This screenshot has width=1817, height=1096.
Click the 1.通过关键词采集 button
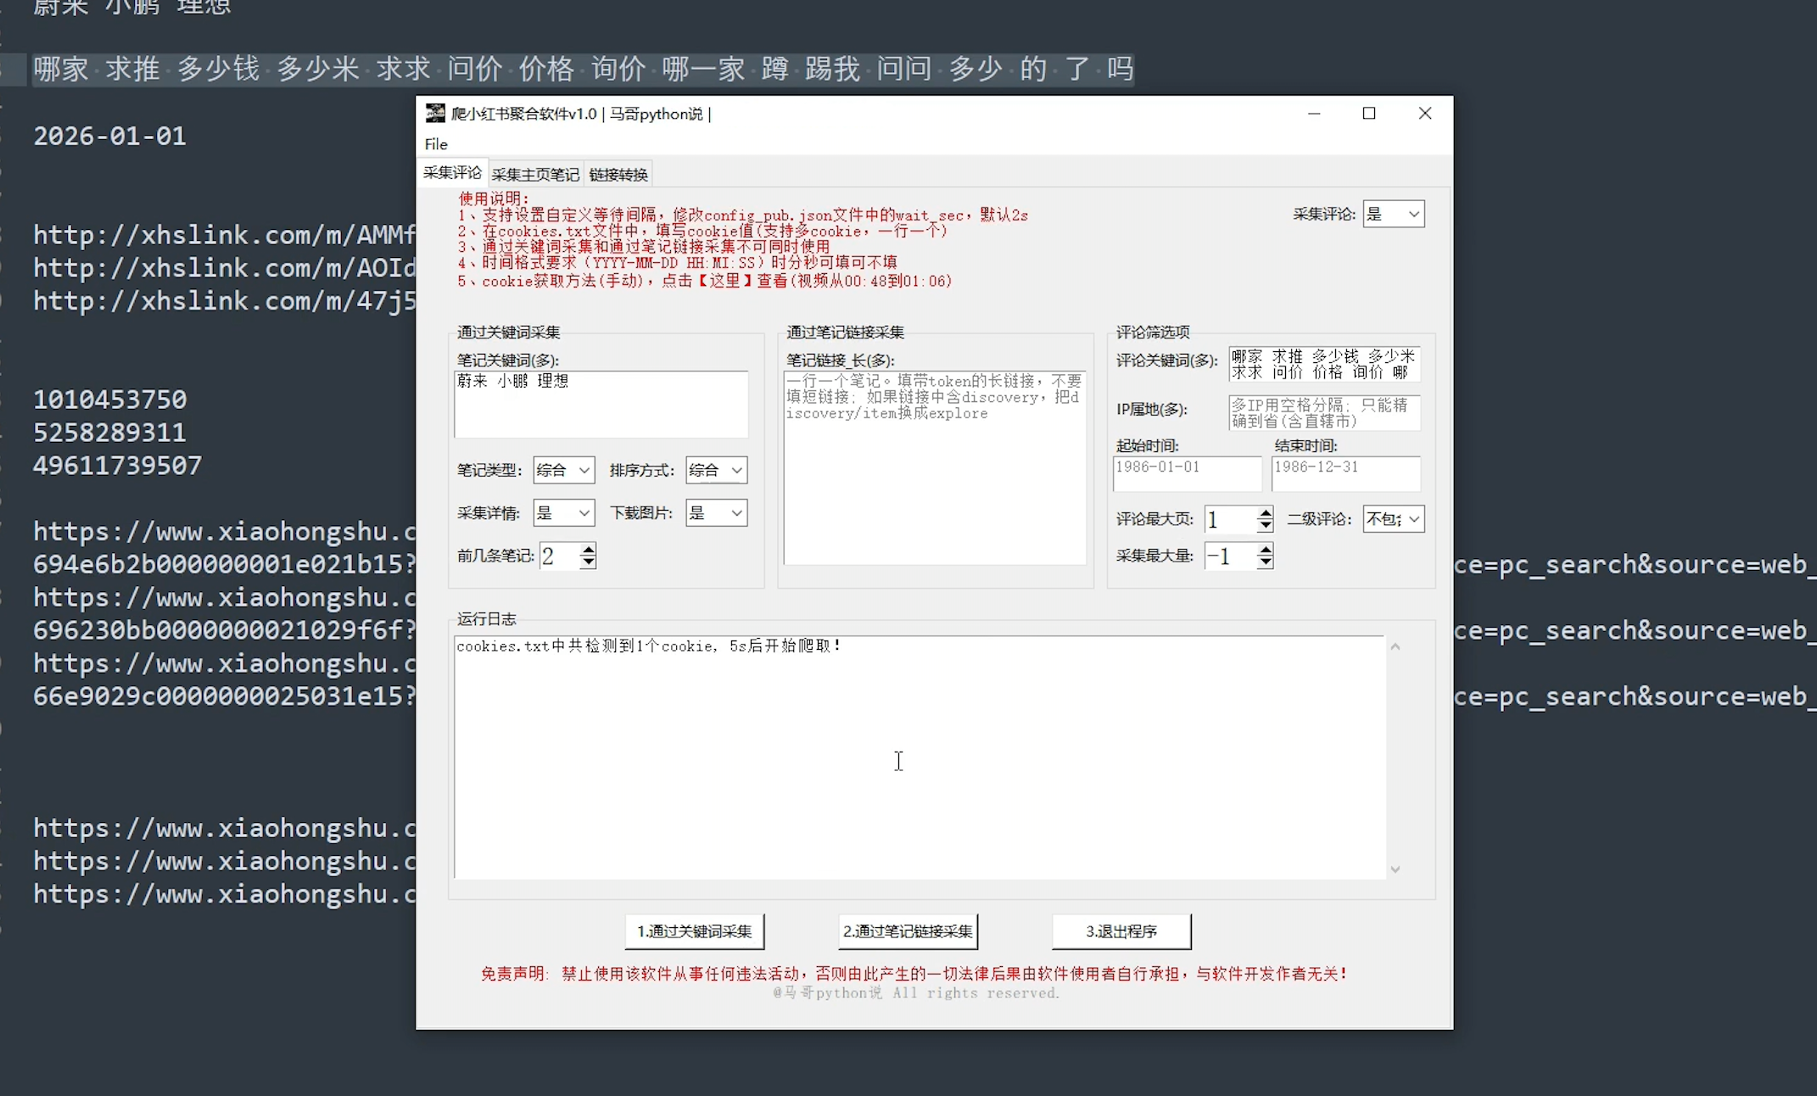tap(694, 931)
